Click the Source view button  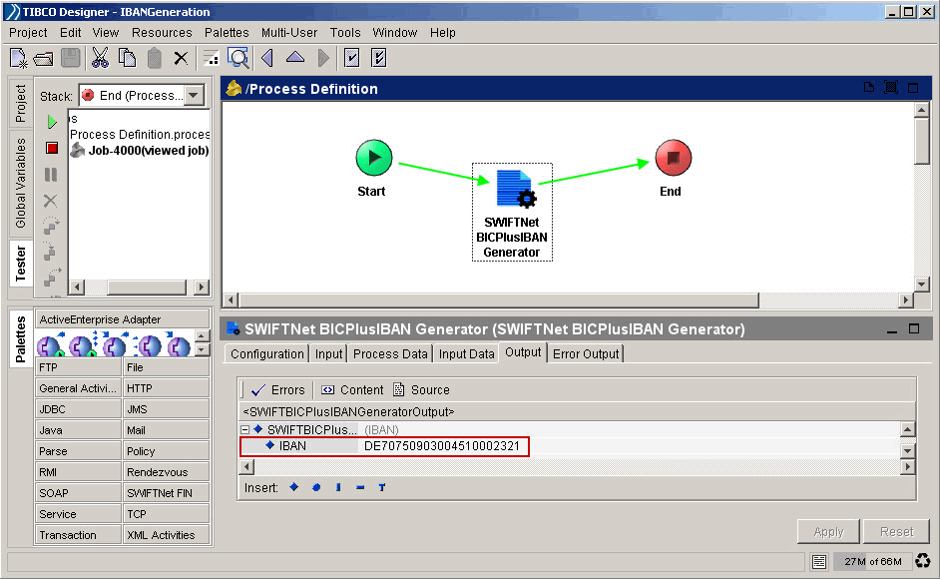(x=421, y=390)
